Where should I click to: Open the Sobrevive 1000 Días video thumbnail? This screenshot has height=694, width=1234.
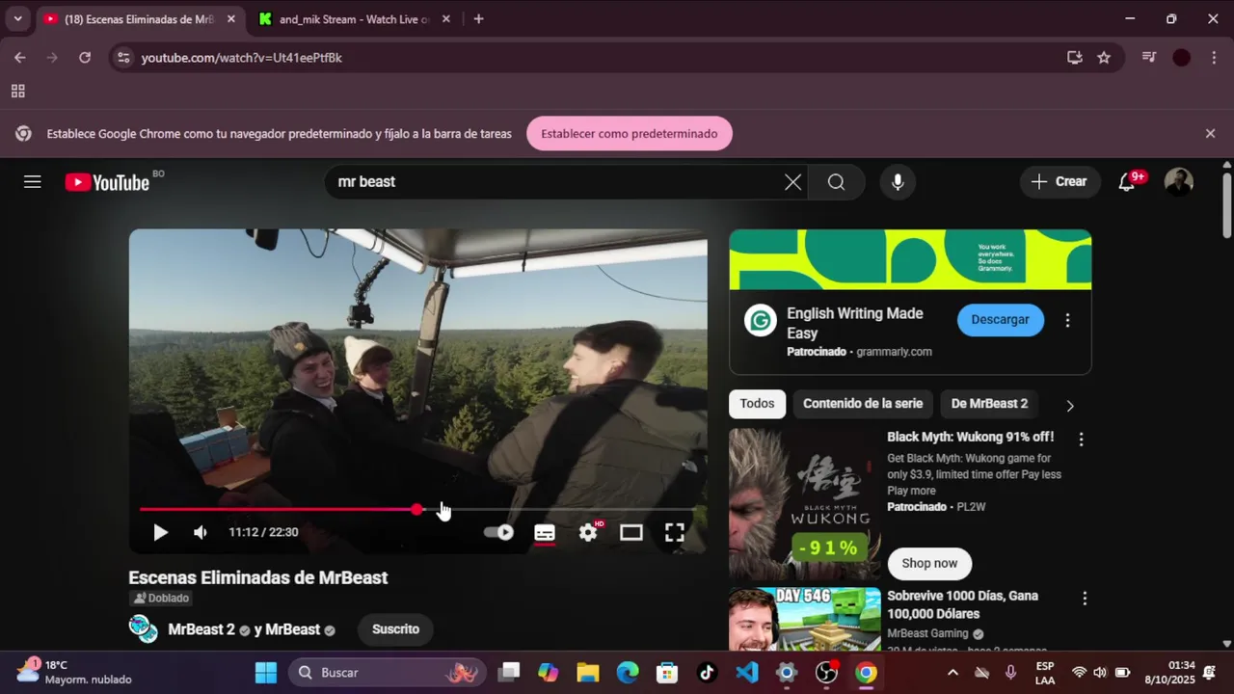[805, 619]
